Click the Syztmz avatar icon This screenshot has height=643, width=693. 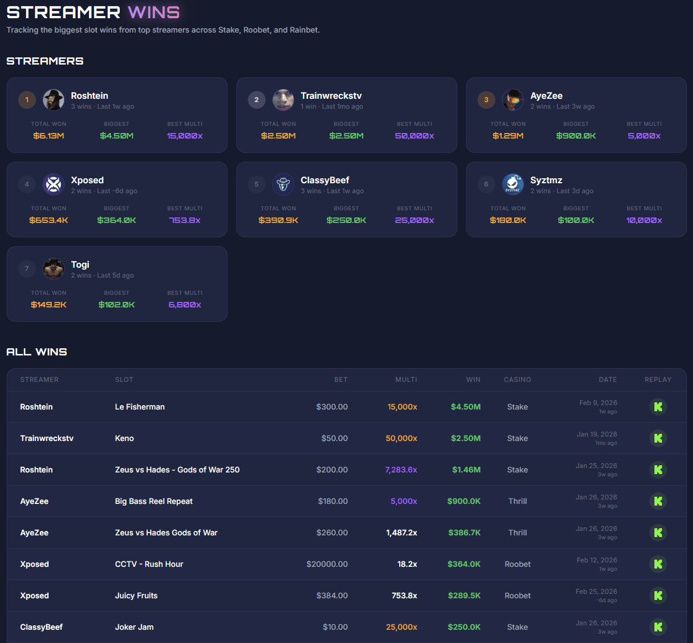click(x=513, y=184)
